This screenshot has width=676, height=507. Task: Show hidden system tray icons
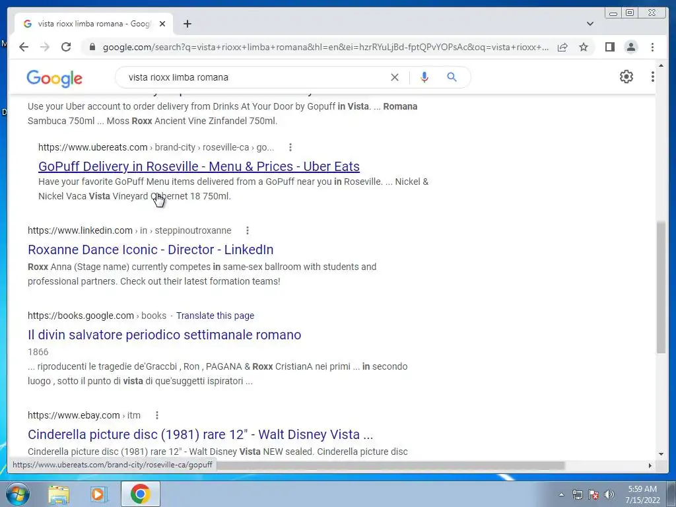point(561,494)
